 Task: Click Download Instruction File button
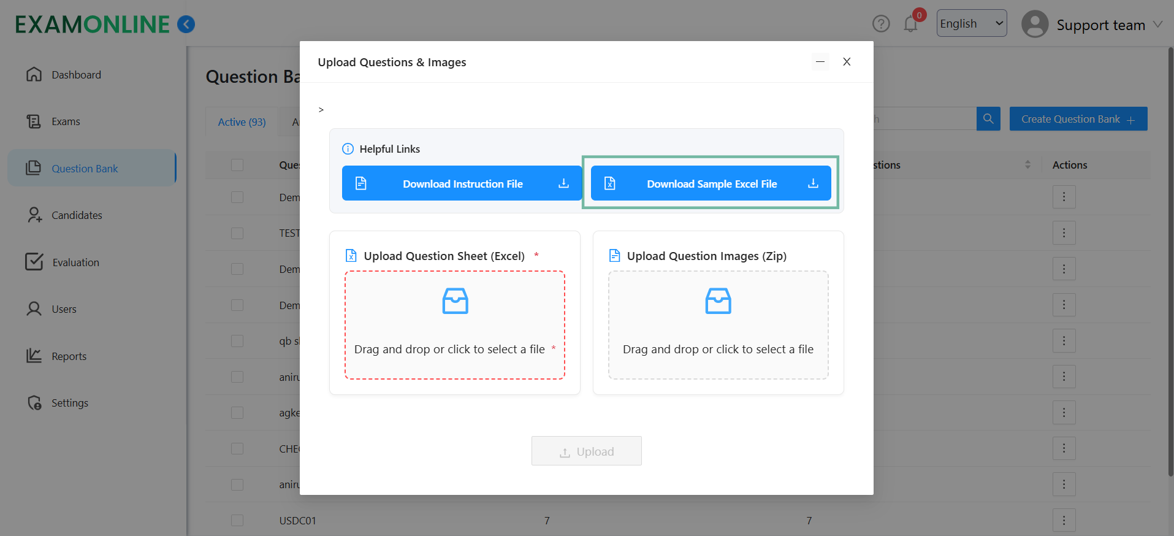462,183
